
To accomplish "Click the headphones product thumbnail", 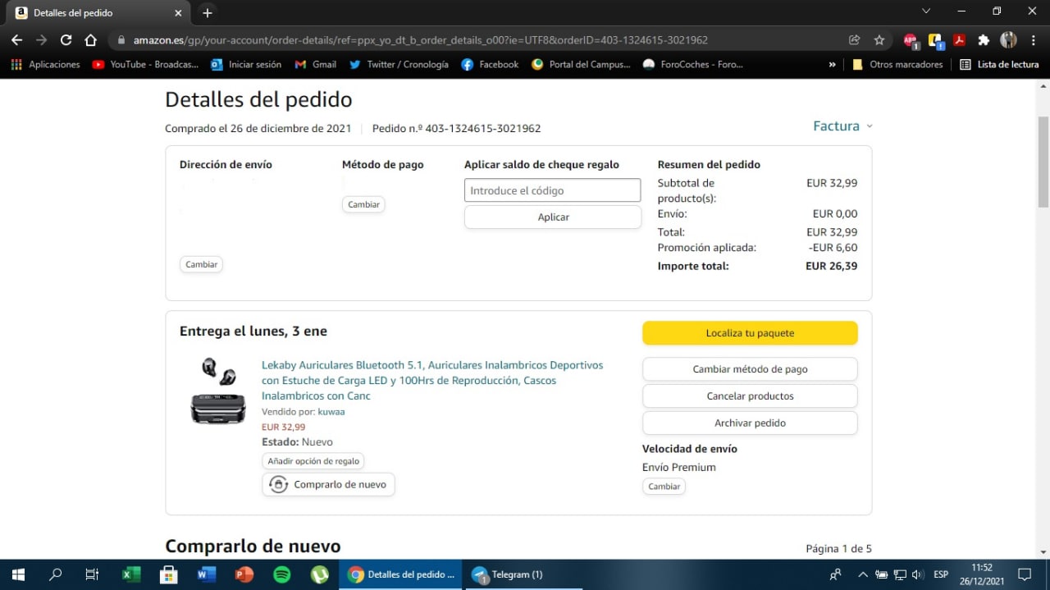I will (x=218, y=391).
